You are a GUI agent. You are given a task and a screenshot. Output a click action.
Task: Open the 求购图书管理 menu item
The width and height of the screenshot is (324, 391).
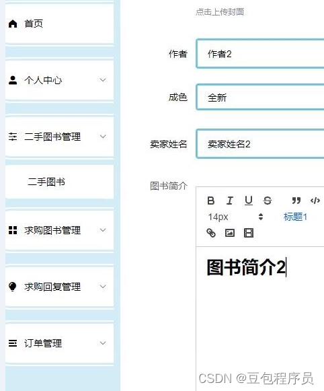coord(60,230)
